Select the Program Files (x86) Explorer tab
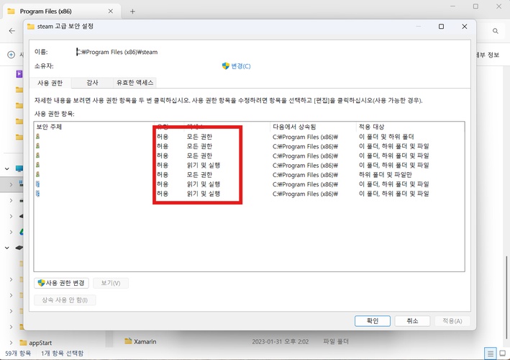This screenshot has height=360, width=510. [x=62, y=12]
